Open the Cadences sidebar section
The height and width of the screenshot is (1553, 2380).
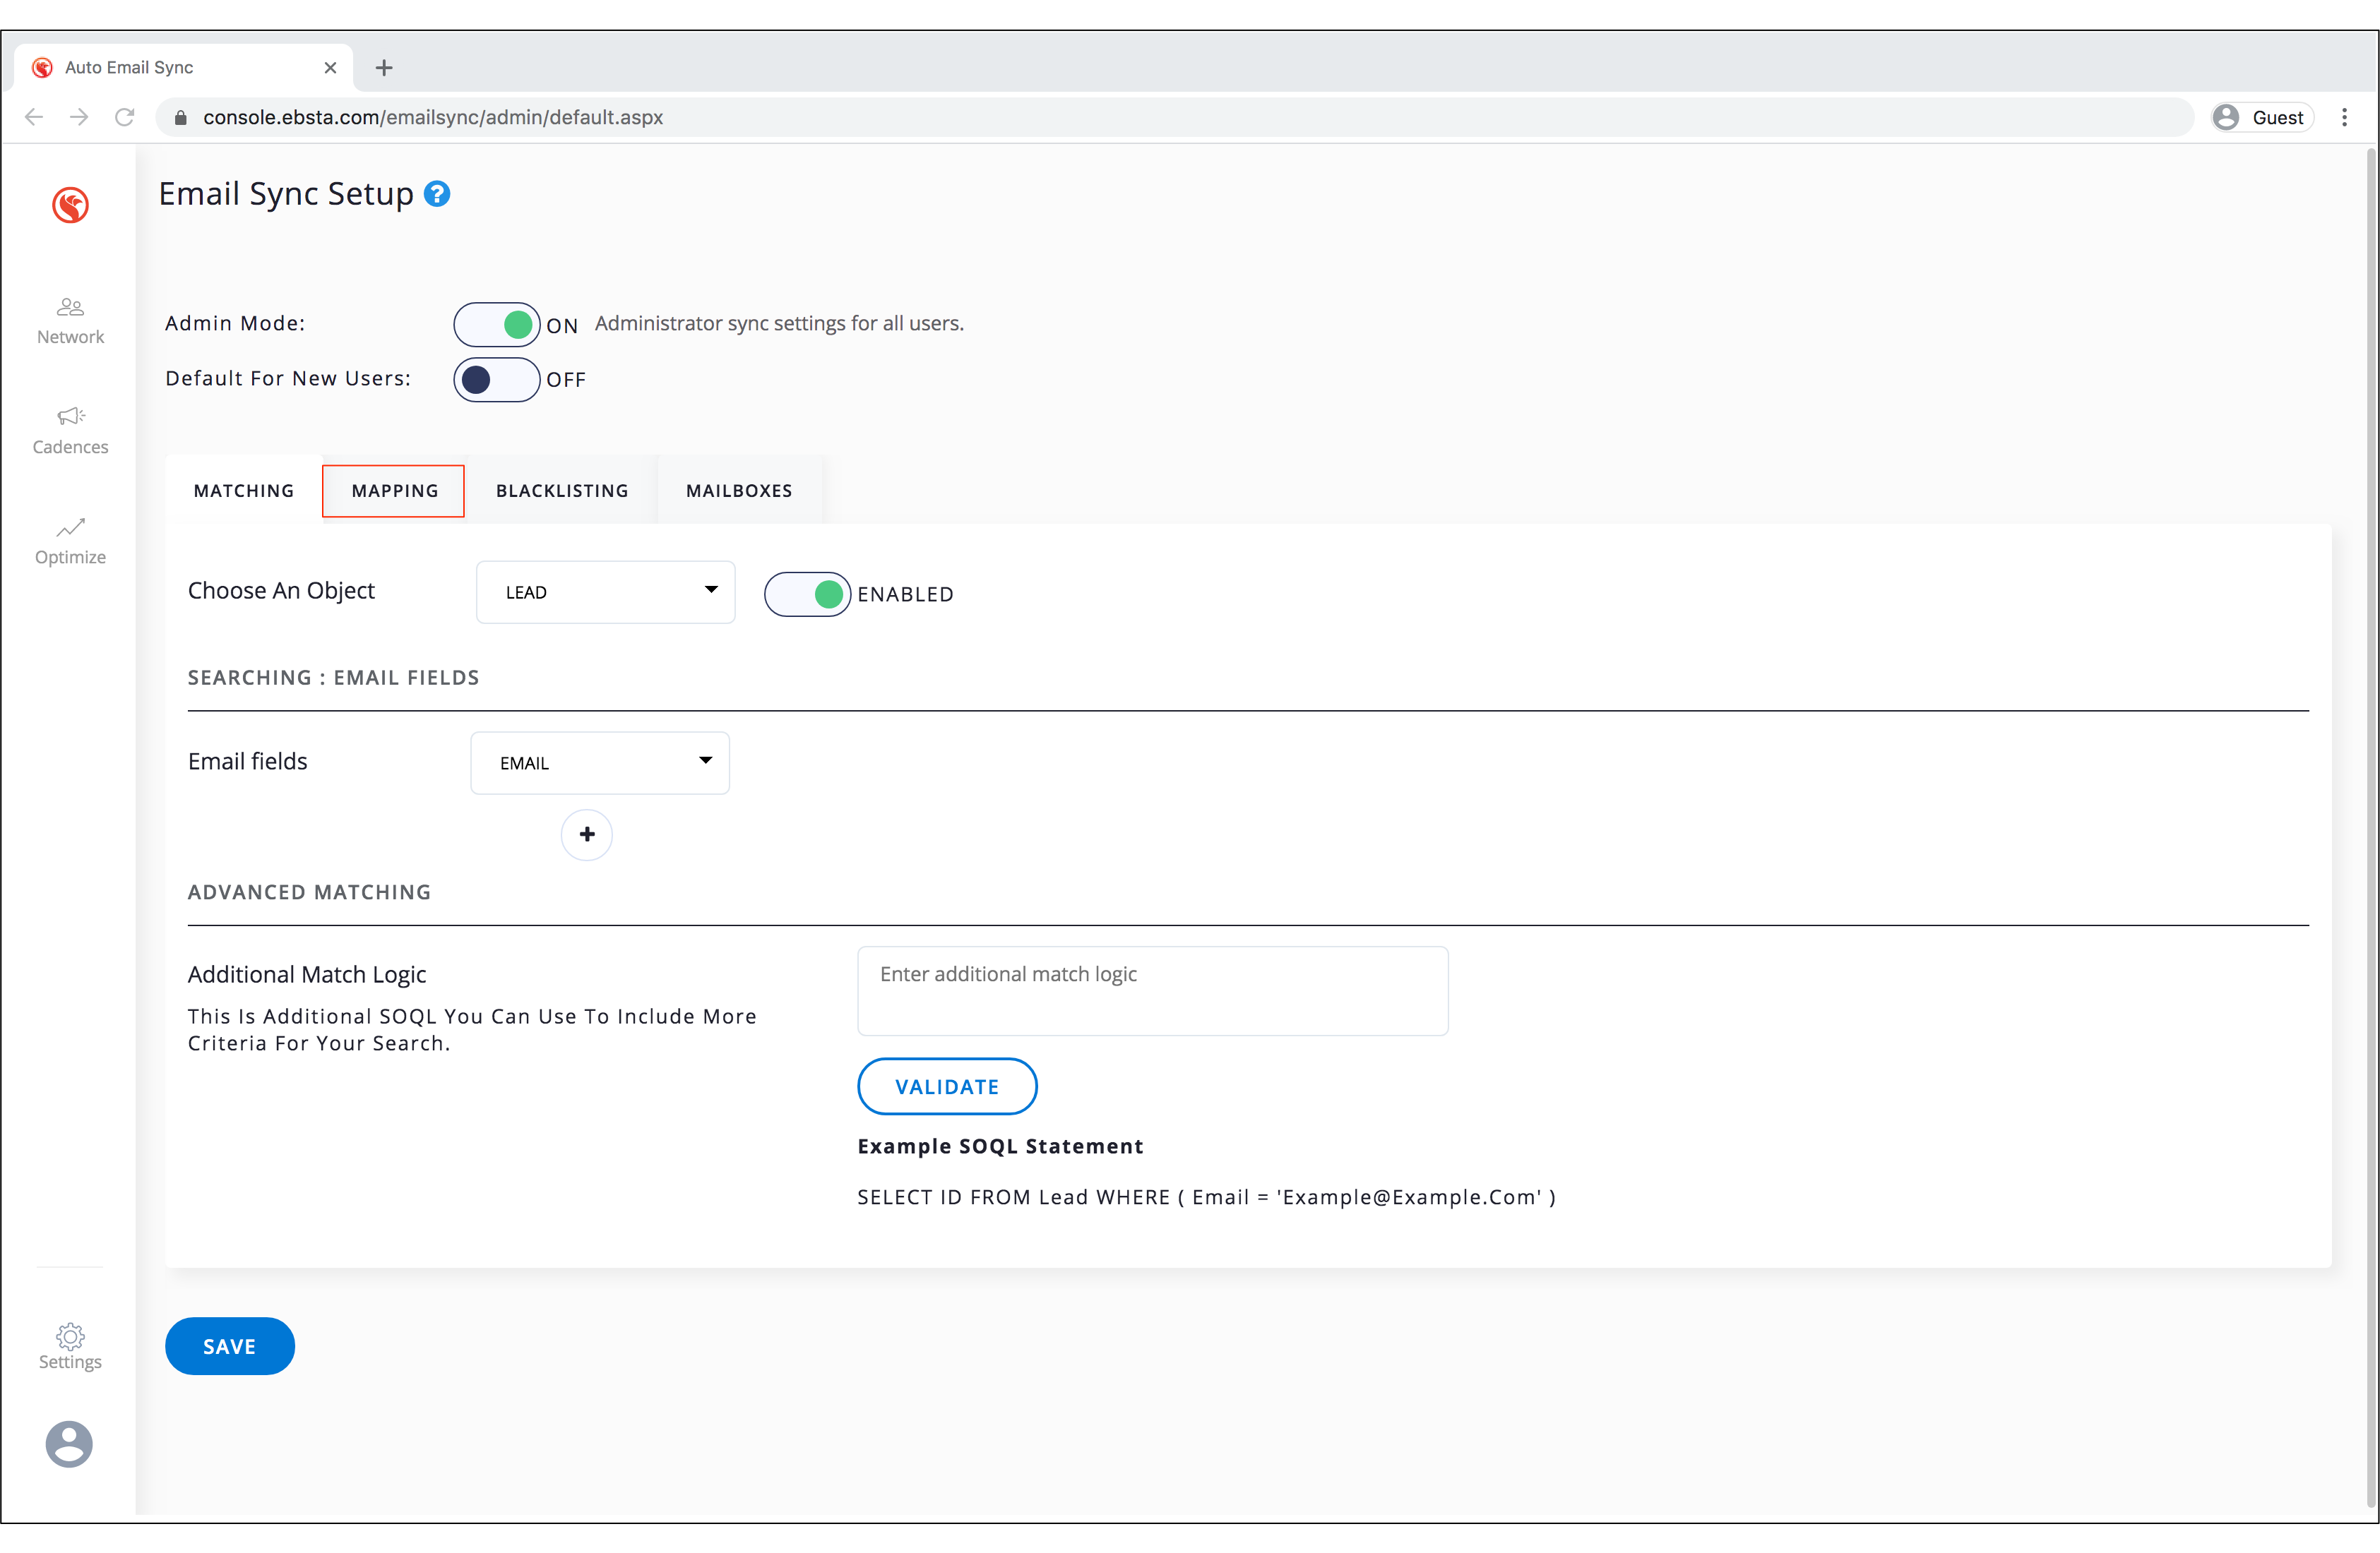click(x=70, y=431)
